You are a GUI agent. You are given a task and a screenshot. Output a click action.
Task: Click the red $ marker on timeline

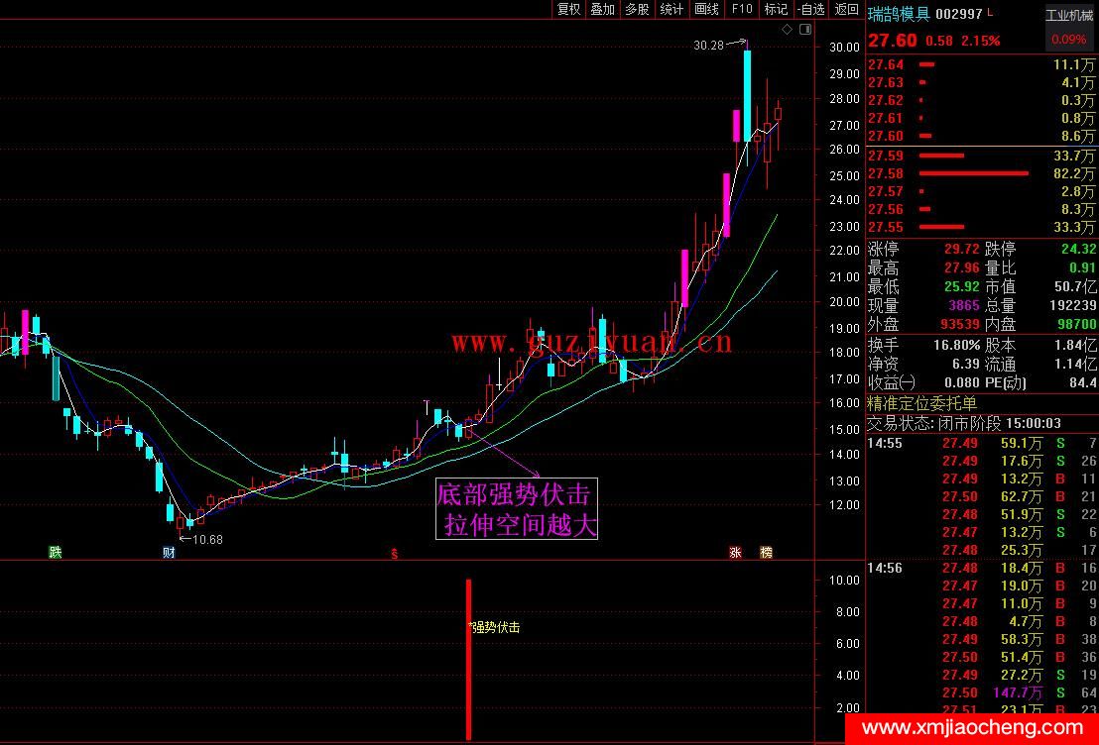coord(395,553)
